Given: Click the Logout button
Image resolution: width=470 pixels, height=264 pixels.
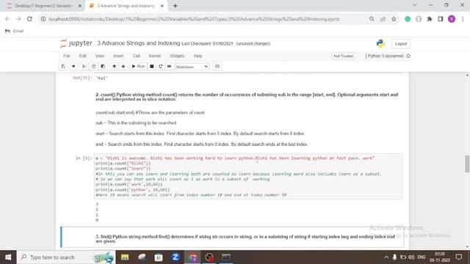Looking at the screenshot, I should point(401,44).
